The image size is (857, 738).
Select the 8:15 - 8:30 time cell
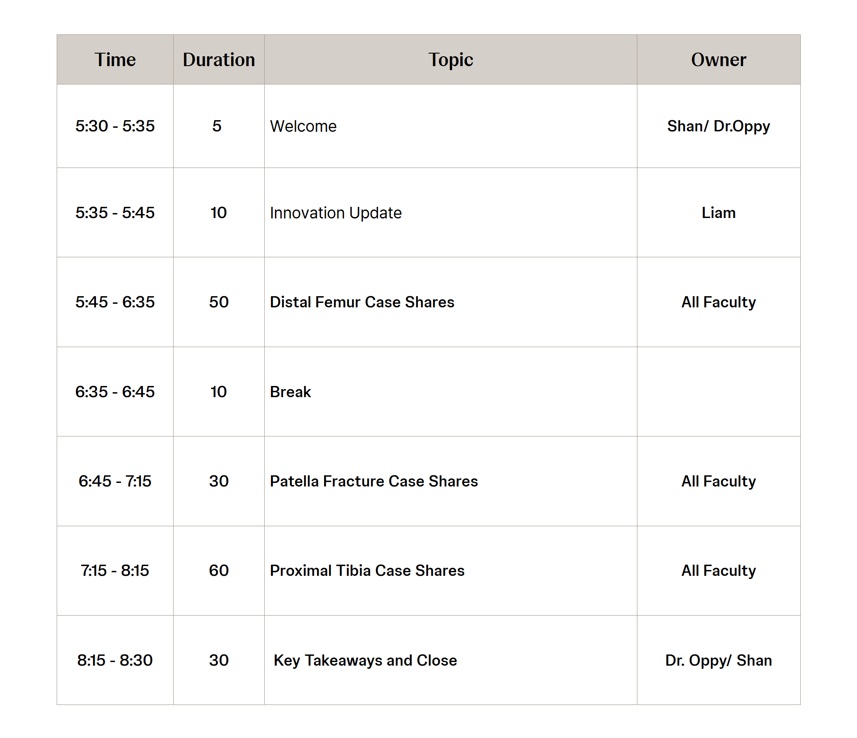115,661
